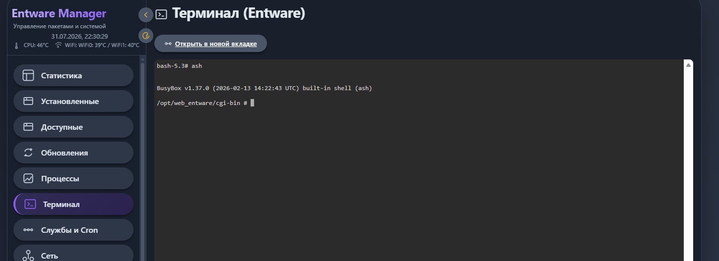Click the Entware Manager title

click(59, 13)
